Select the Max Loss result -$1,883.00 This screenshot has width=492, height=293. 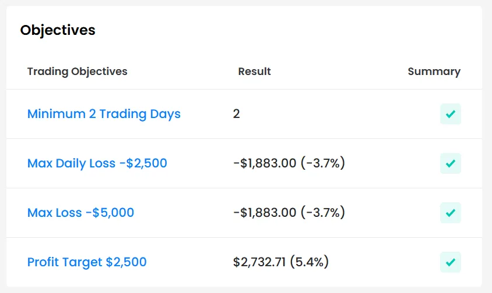(x=265, y=213)
